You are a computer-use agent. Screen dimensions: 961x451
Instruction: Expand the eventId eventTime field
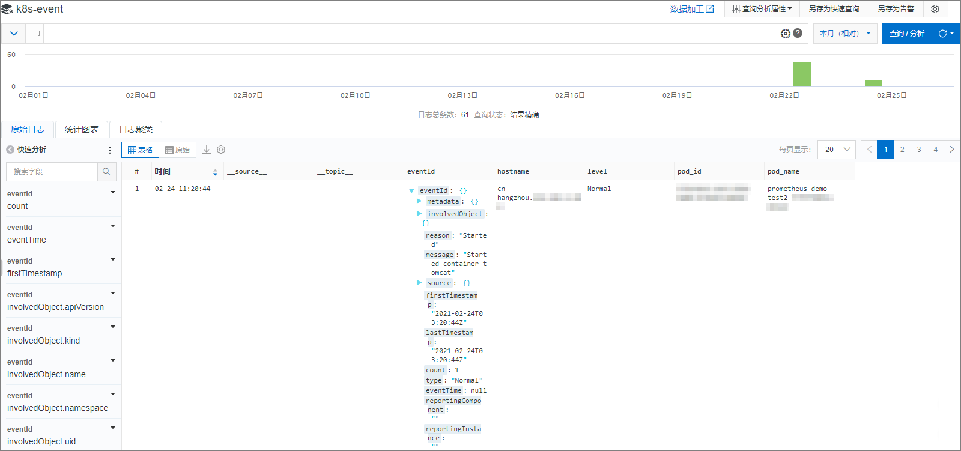112,226
